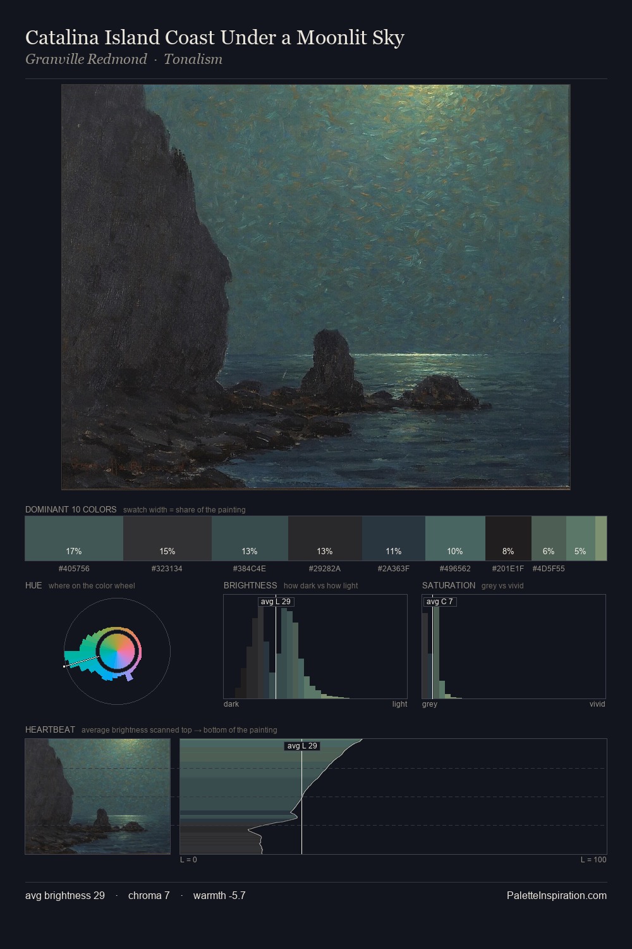Image resolution: width=632 pixels, height=949 pixels.
Task: Click the 'light' axis label under brightness
Action: coord(399,704)
